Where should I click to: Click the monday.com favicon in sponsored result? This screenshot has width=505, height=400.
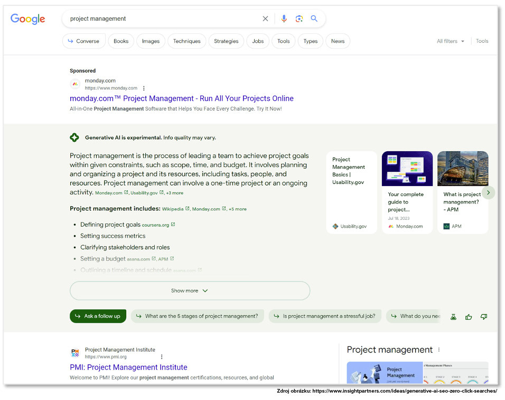coord(75,84)
